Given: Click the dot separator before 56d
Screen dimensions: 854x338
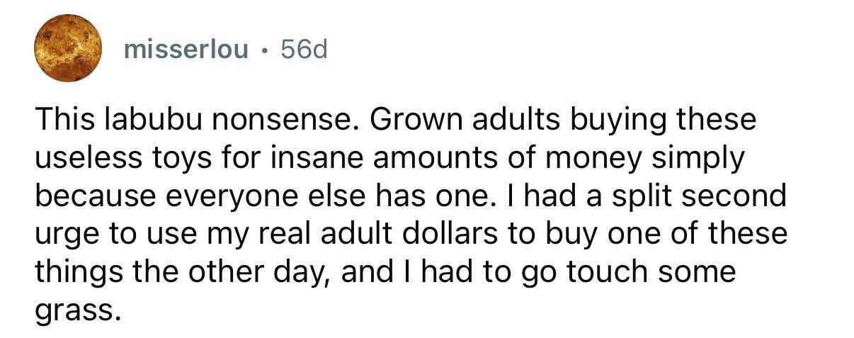Looking at the screenshot, I should coord(265,50).
